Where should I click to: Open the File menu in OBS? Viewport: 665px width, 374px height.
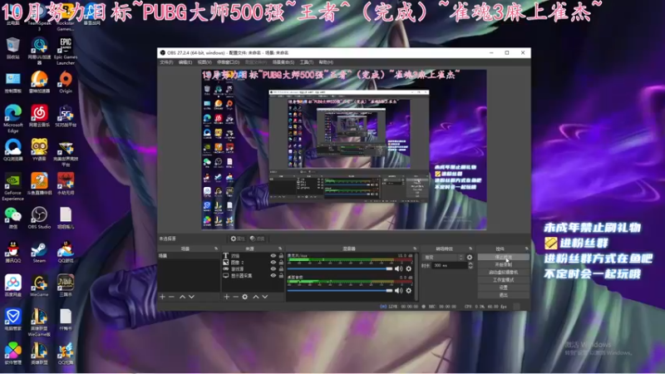click(x=166, y=62)
